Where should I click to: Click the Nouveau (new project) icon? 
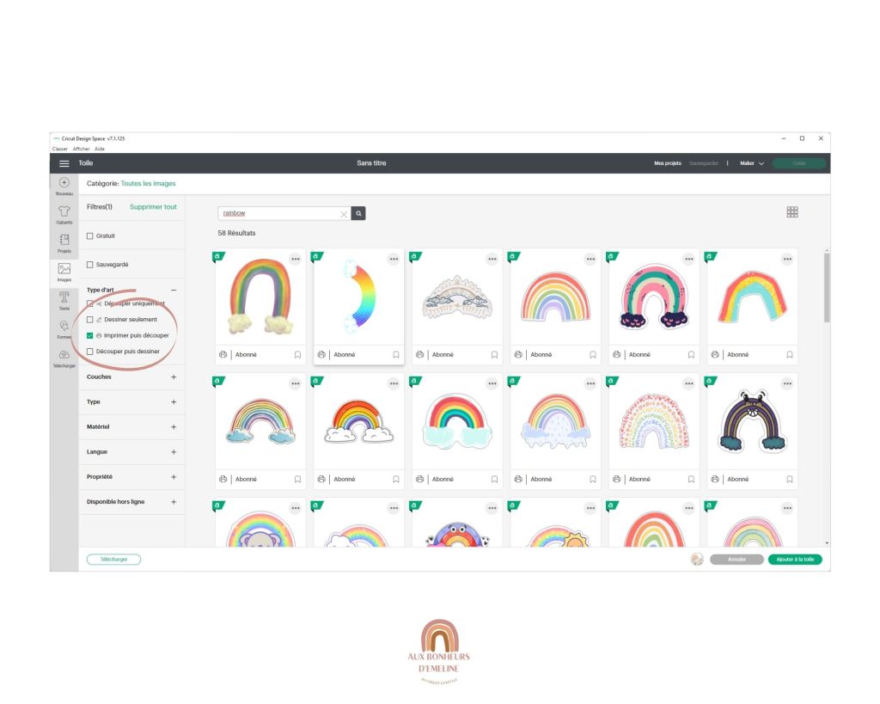(64, 183)
